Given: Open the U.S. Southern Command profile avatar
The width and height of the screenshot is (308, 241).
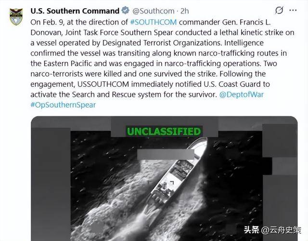Looking at the screenshot, I should tap(16, 17).
